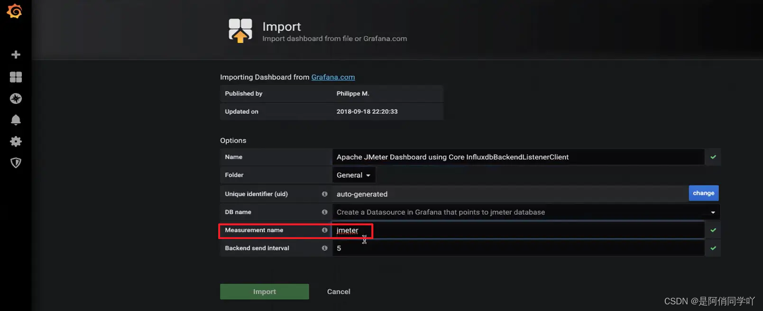Click the 'Folder' option label
763x311 pixels.
234,175
